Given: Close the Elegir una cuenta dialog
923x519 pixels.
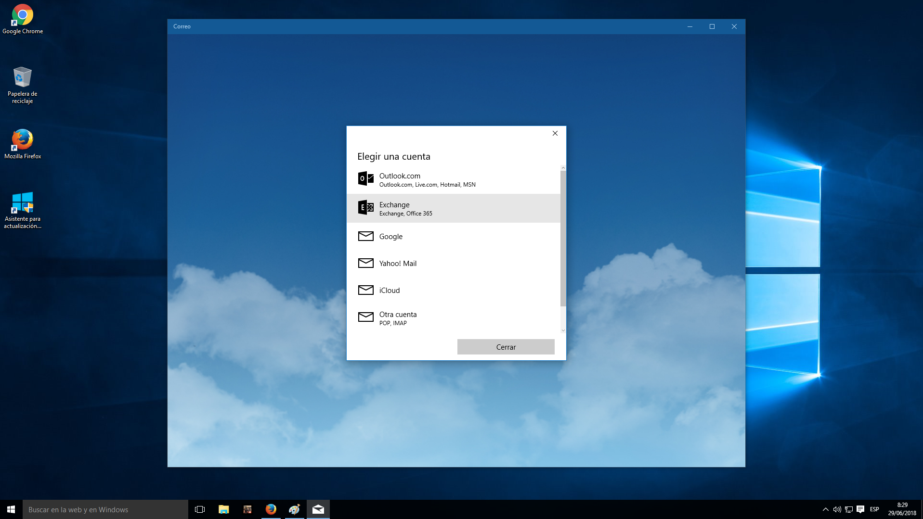Looking at the screenshot, I should coord(555,133).
